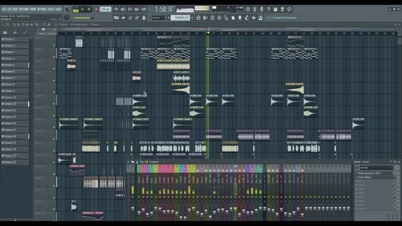Expand Fruity parametric EQ 2 slot arrow
This screenshot has width=402, height=226.
tap(357, 173)
